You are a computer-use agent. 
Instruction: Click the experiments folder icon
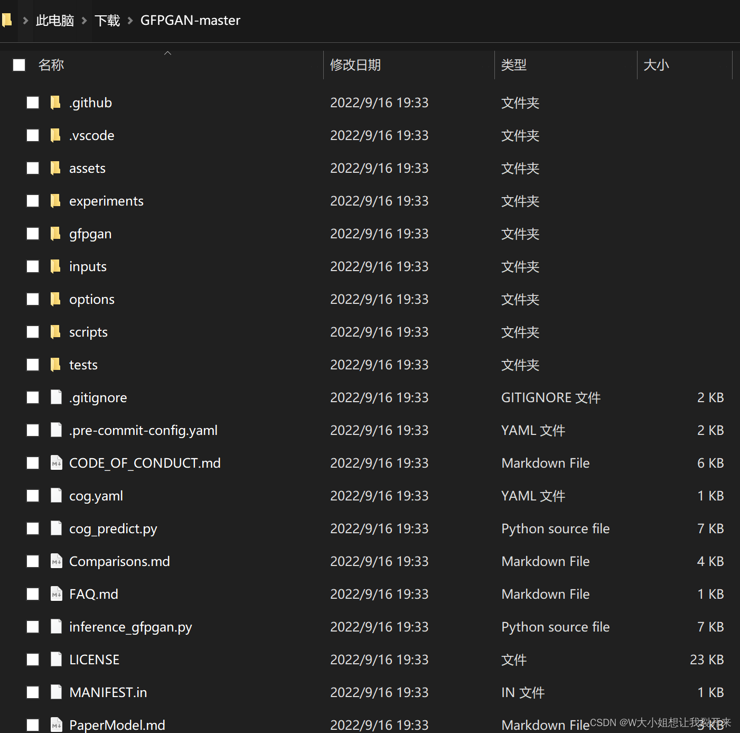click(55, 201)
